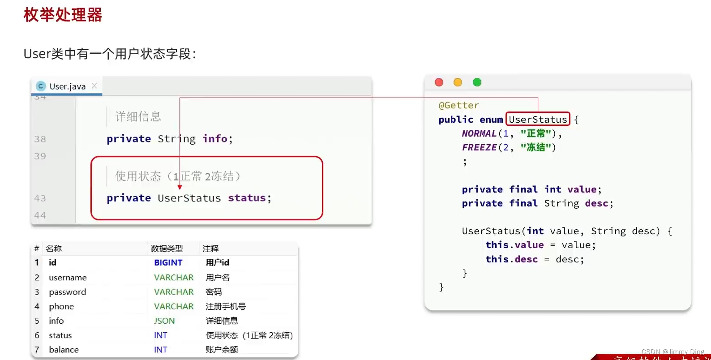Click line number 39 in gutter
This screenshot has width=711, height=360.
tap(40, 156)
